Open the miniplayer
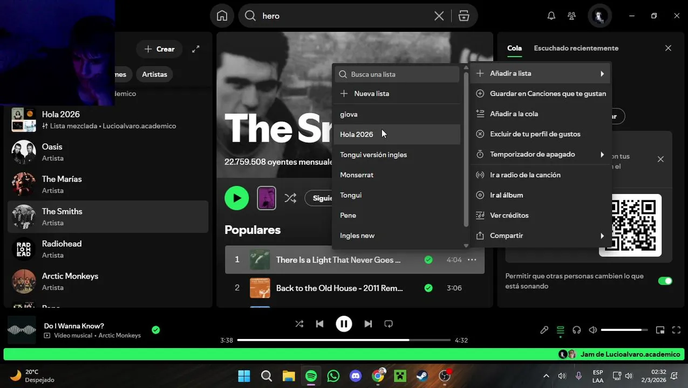 pos(660,330)
